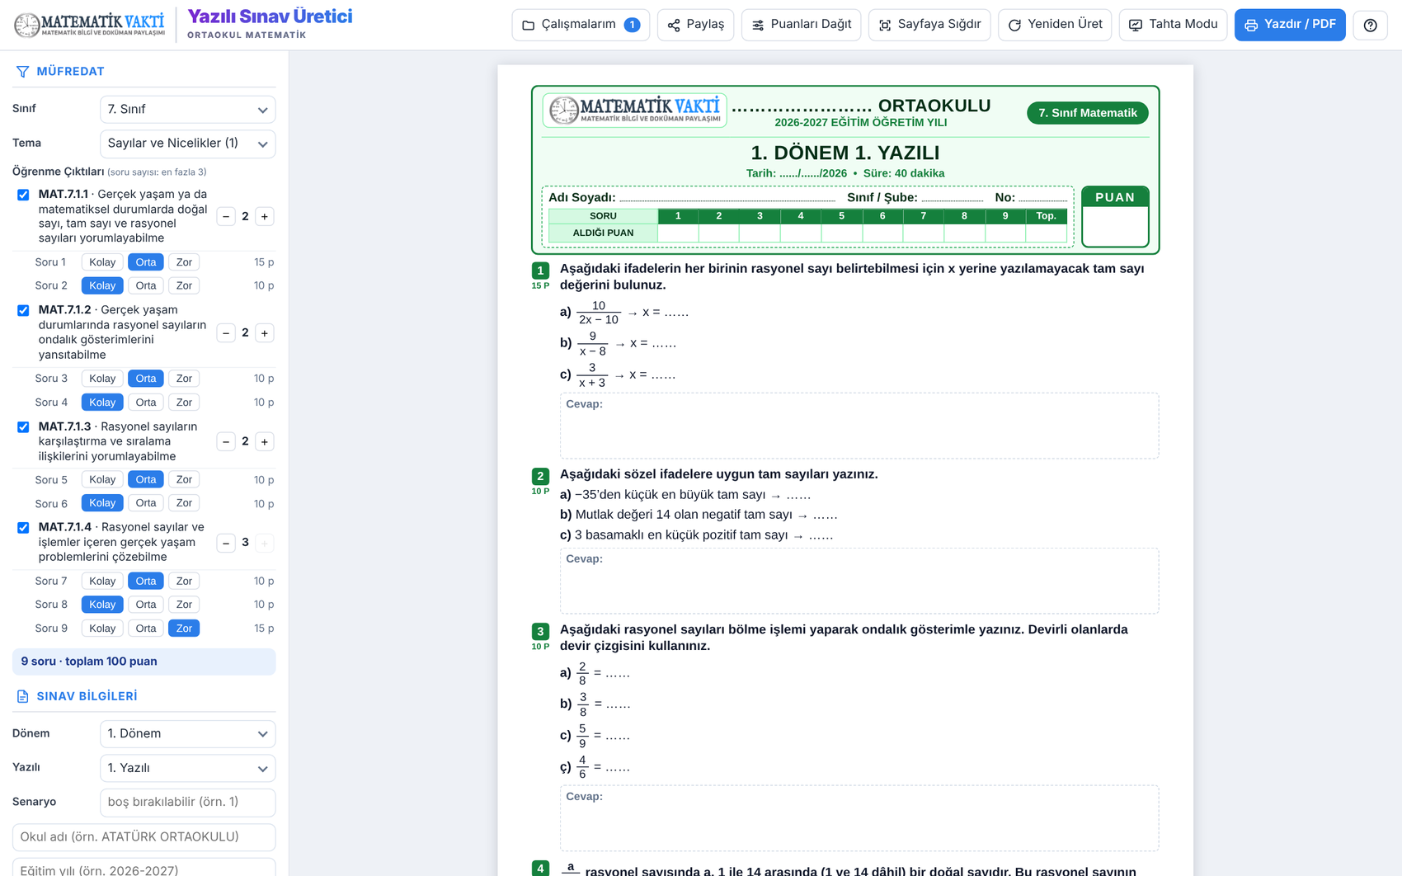Click Sayfaya Sığdır fit-to-page button

929,25
